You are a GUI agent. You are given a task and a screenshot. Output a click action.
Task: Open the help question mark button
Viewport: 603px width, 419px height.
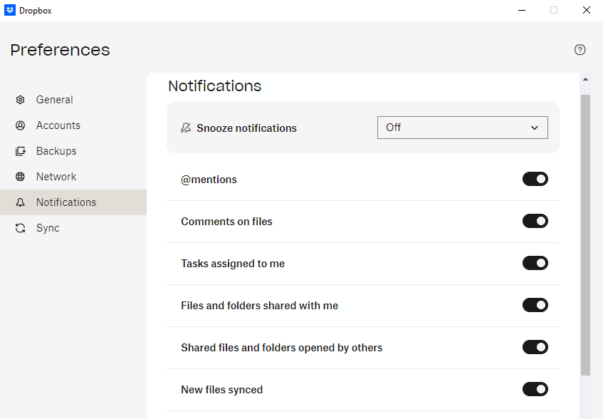[x=580, y=50]
